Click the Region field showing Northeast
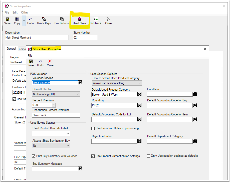 click(18, 62)
